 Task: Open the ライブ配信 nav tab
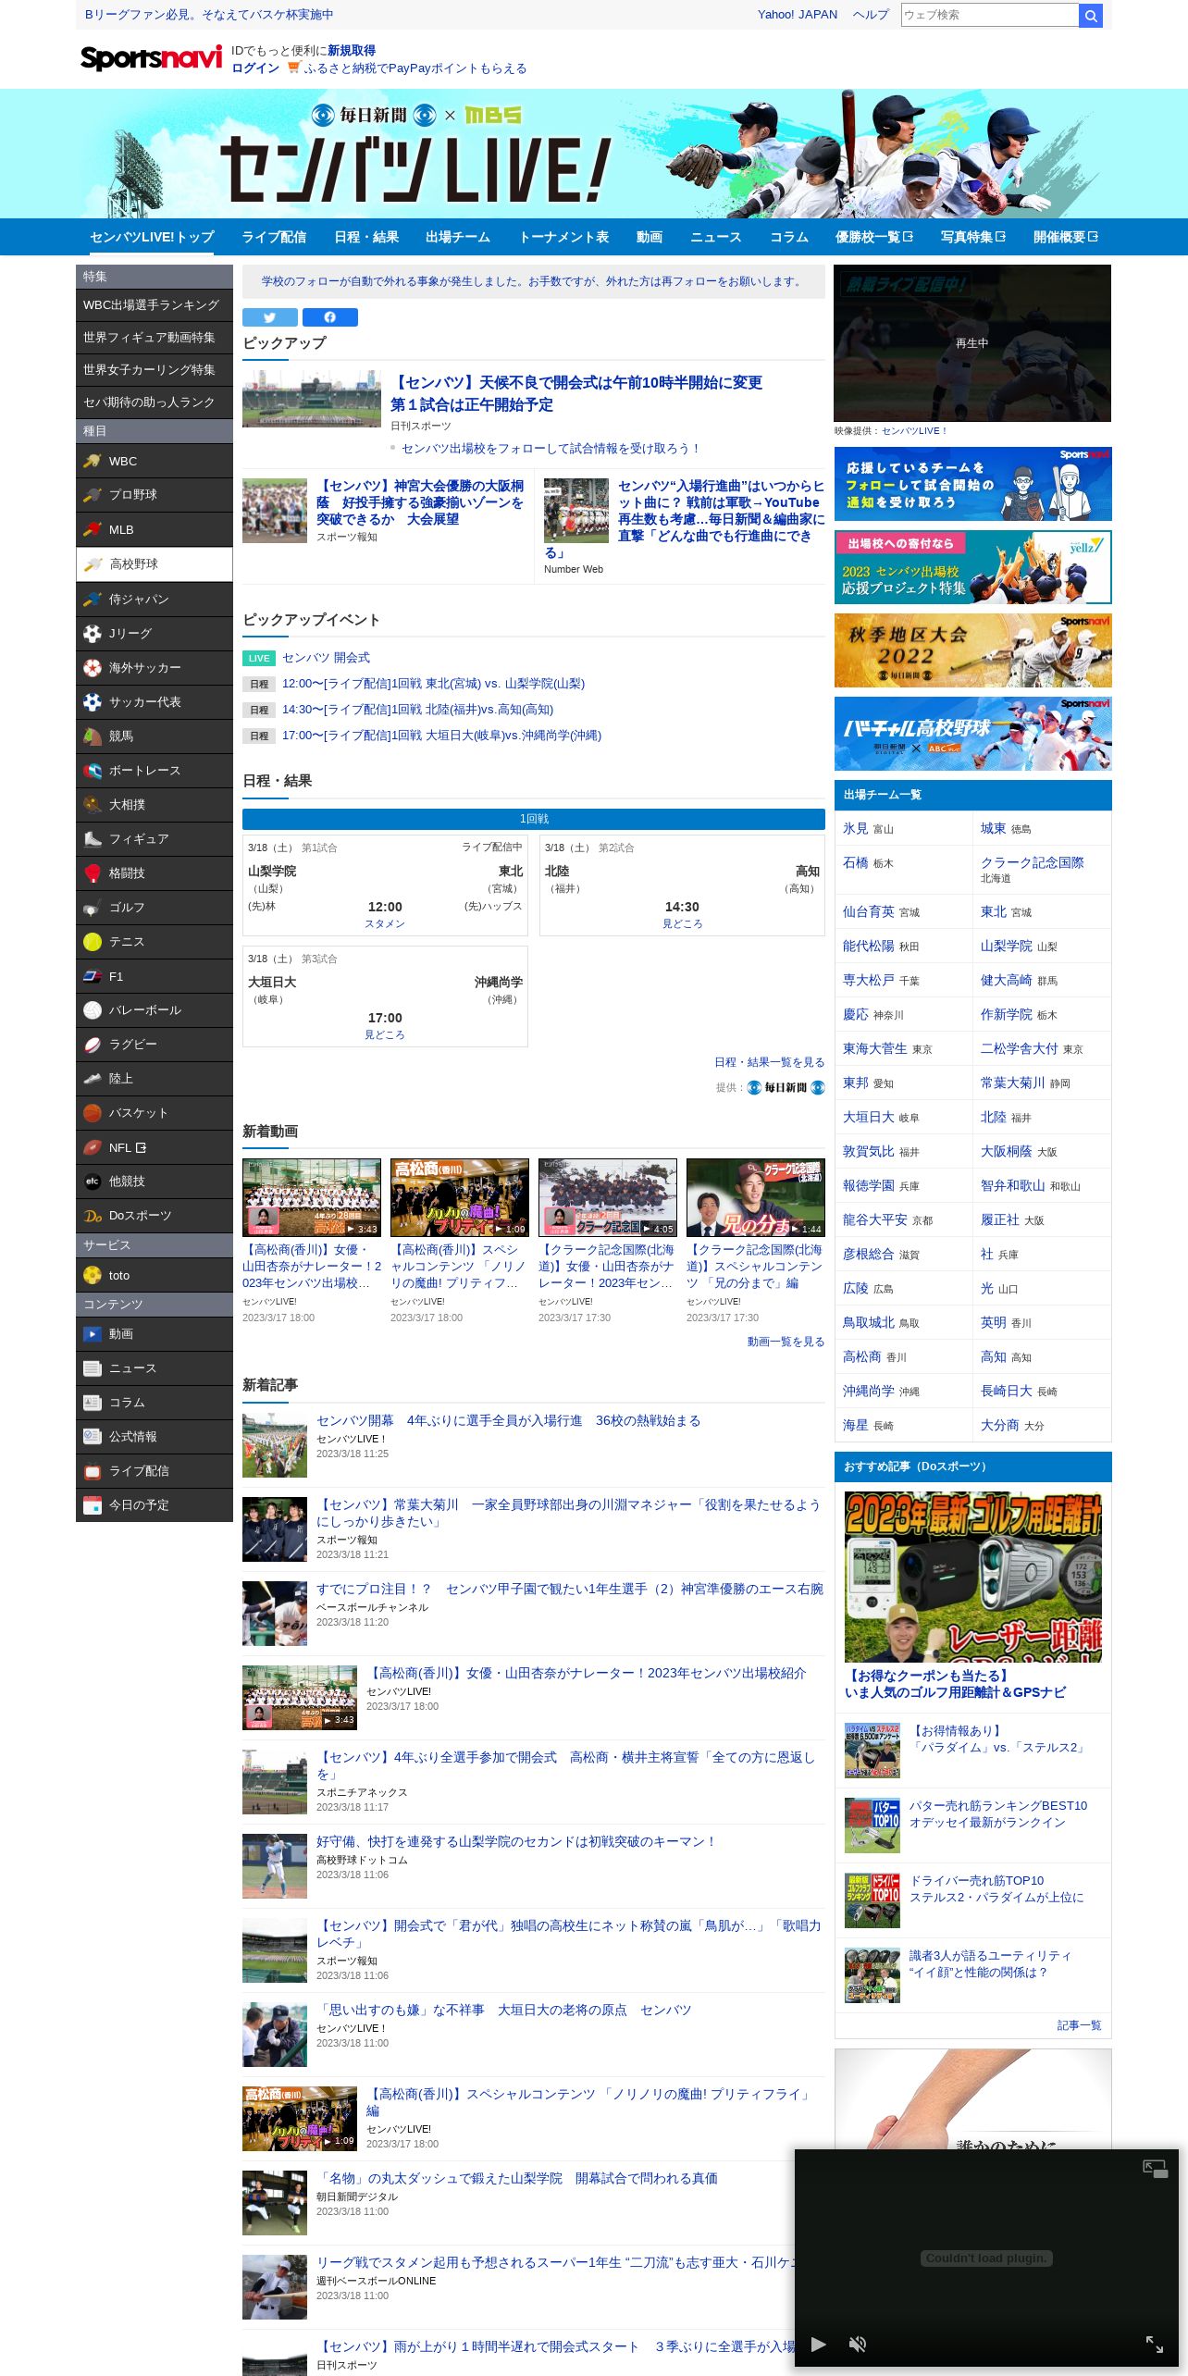[274, 237]
